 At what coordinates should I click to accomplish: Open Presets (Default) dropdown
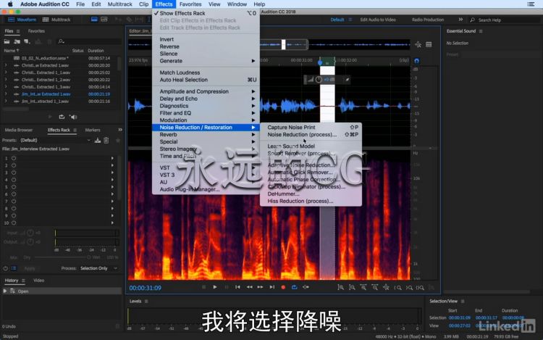[x=56, y=140]
